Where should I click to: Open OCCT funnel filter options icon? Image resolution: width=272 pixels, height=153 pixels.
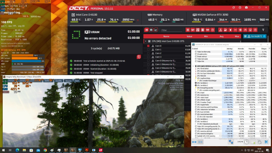263,30
